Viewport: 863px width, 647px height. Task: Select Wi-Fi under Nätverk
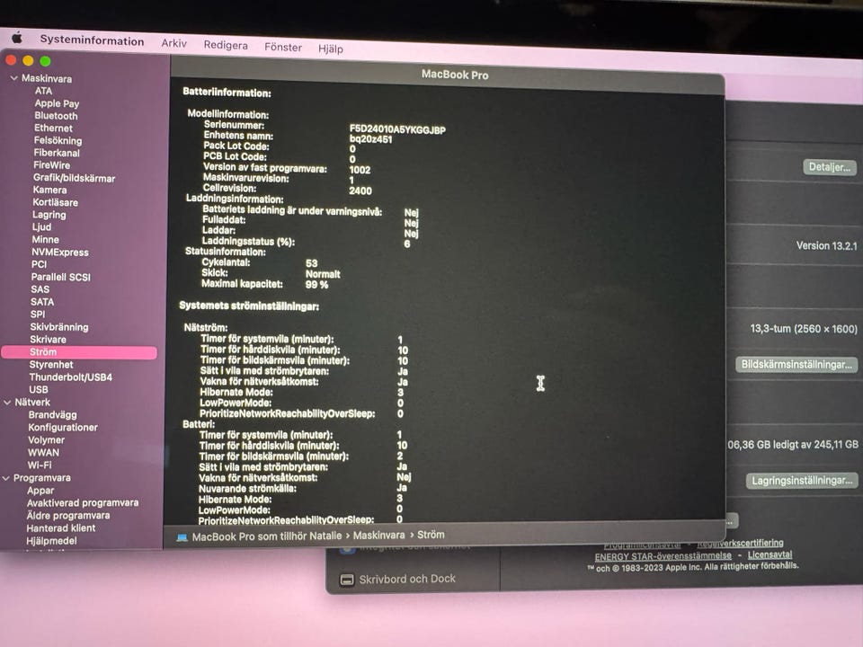pos(40,465)
